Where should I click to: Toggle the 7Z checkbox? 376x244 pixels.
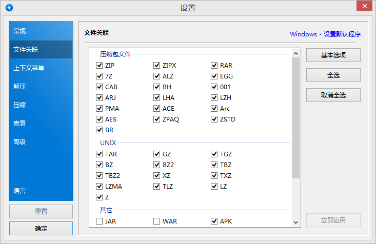tap(100, 76)
